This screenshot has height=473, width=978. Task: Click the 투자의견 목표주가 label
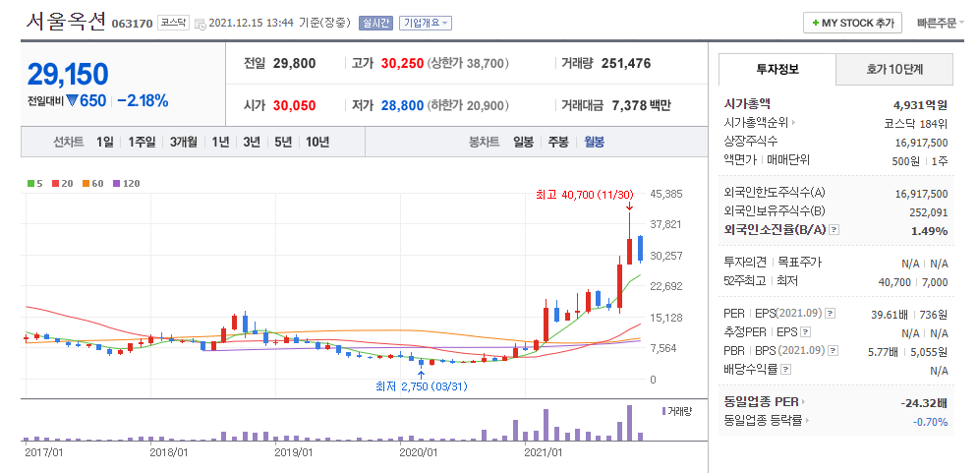coord(773,263)
